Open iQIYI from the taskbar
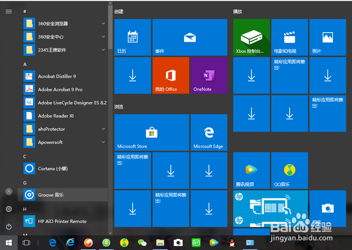Screen dimensions: 352x250 196,242
